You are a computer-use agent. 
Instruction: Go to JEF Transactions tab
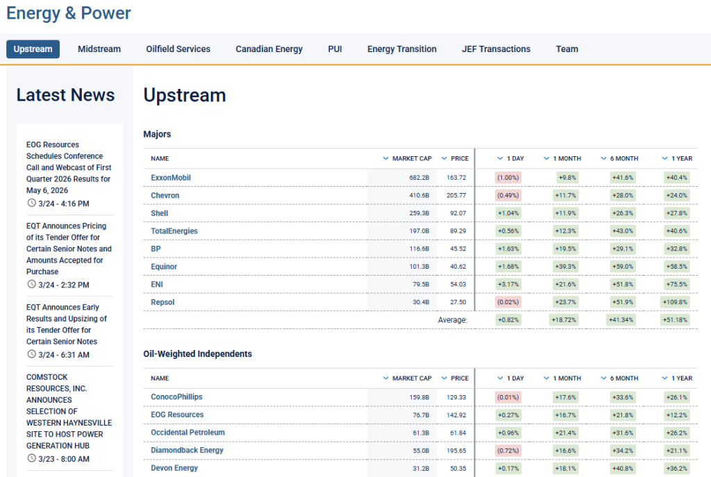point(496,49)
